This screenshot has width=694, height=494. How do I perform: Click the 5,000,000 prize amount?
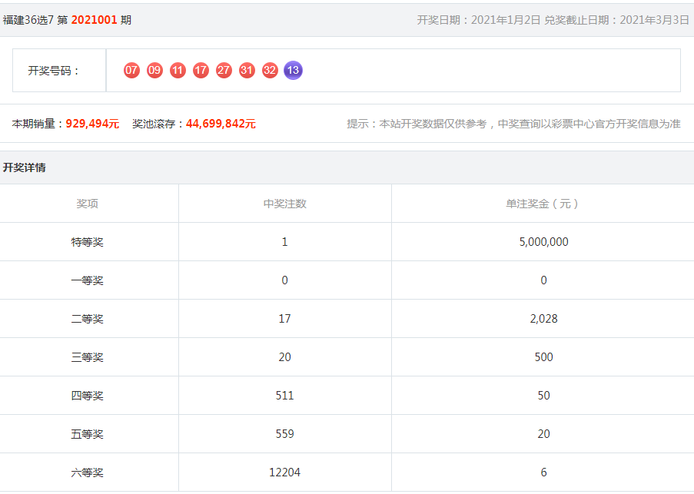(x=543, y=242)
